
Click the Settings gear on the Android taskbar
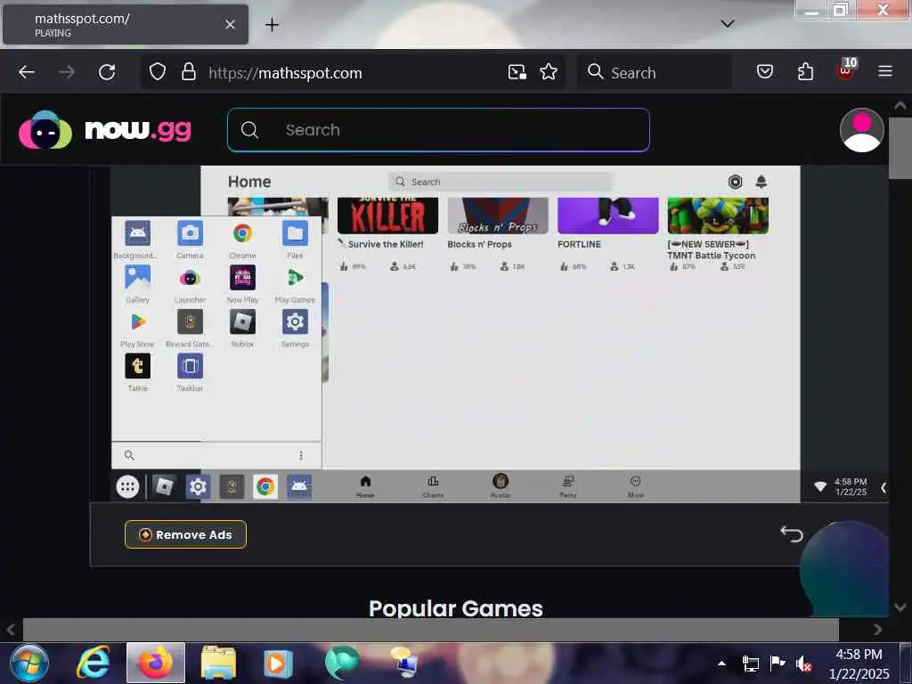click(x=198, y=486)
